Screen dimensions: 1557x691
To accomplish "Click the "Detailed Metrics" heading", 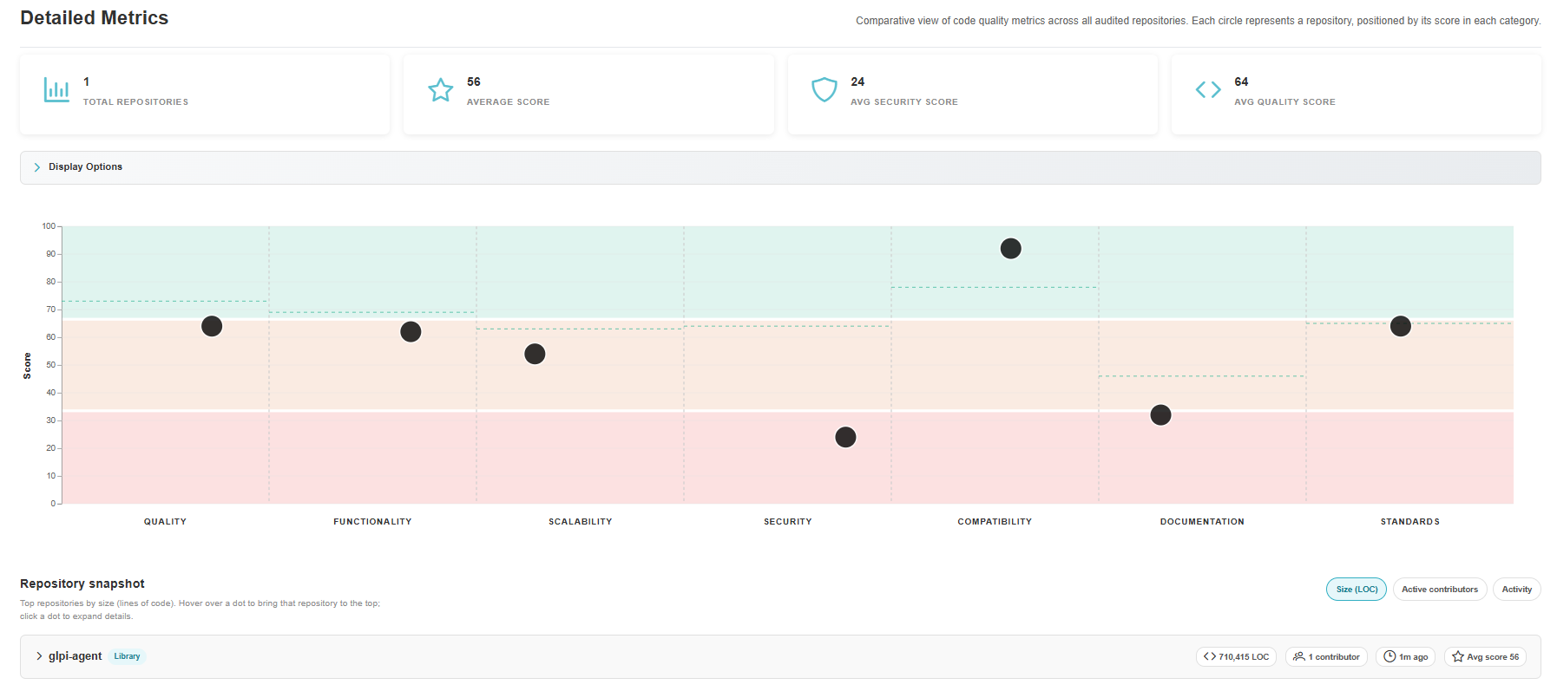I will (x=95, y=18).
